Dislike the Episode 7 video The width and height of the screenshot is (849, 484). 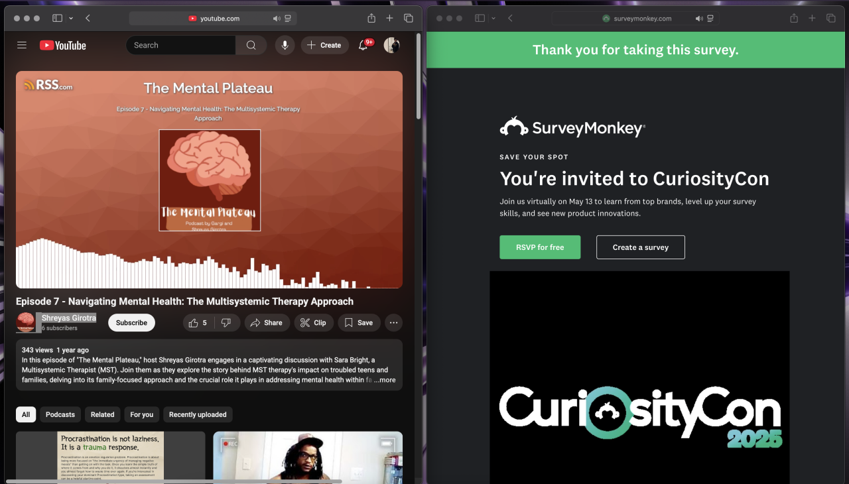226,323
